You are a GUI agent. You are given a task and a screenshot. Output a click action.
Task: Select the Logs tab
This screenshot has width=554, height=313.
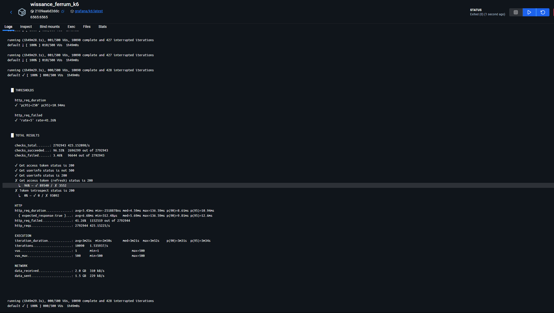[8, 27]
